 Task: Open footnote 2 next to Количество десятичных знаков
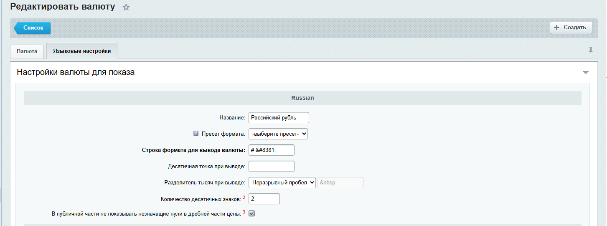click(244, 197)
